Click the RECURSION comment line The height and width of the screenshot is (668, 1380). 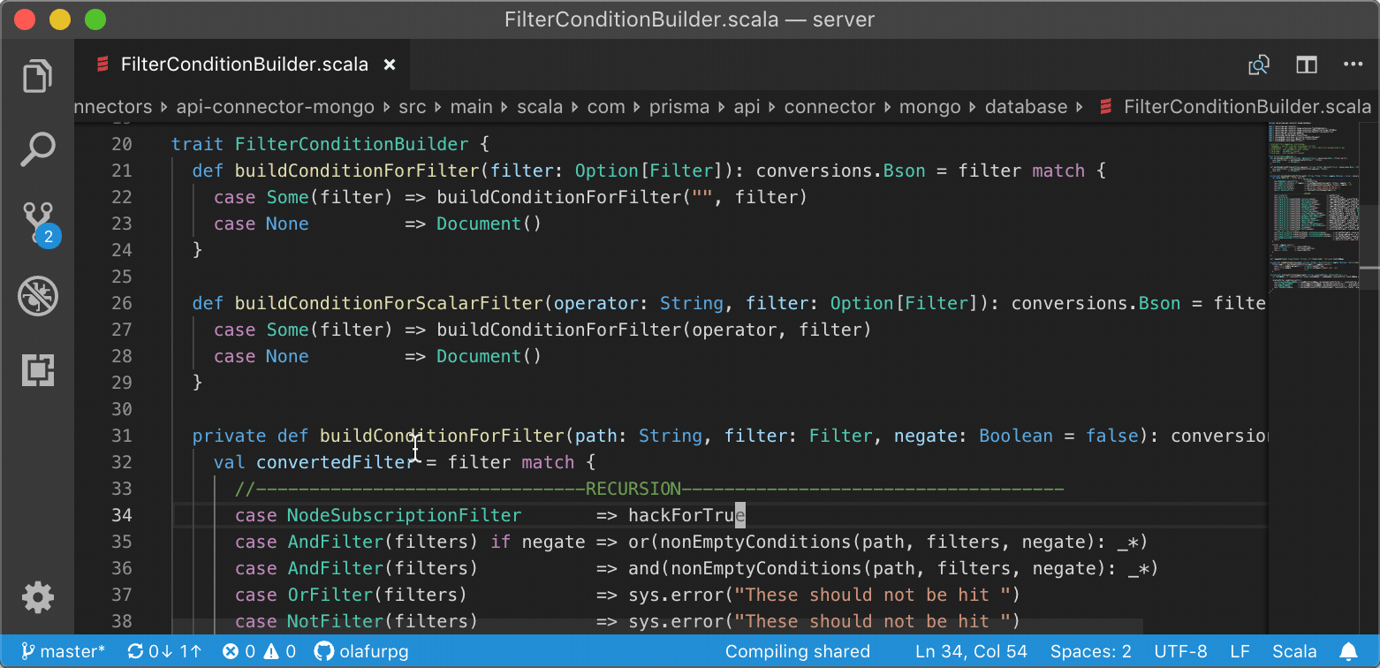click(649, 489)
